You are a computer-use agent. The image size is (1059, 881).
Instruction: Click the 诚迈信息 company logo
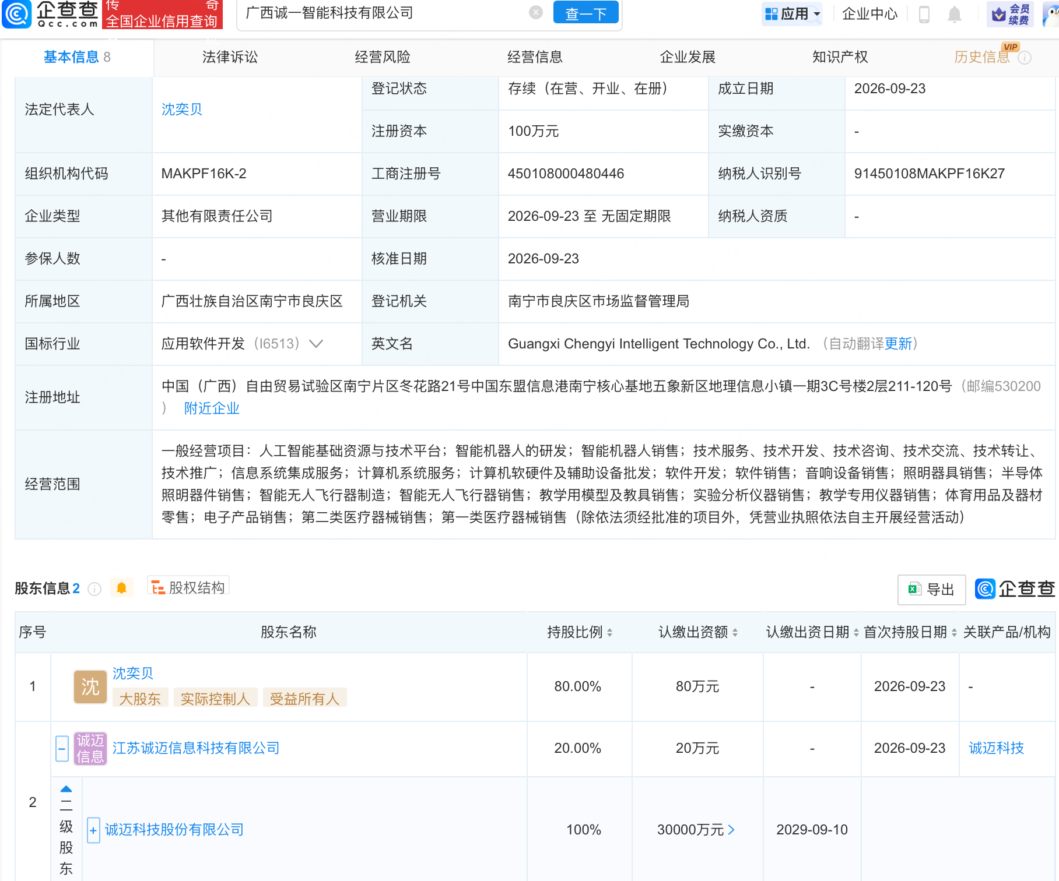coord(90,748)
